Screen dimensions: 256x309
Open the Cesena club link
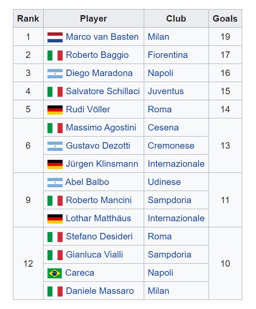click(163, 127)
